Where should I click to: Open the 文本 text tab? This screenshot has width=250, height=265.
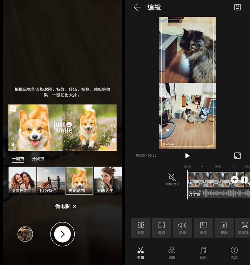click(x=234, y=253)
